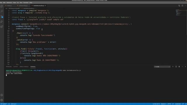Open the Edit menu
This screenshot has height=105, width=187.
point(4,3)
